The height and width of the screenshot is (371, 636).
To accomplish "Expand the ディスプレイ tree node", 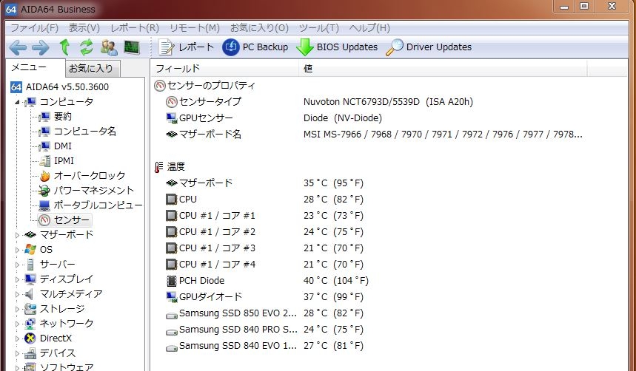I will (x=17, y=279).
